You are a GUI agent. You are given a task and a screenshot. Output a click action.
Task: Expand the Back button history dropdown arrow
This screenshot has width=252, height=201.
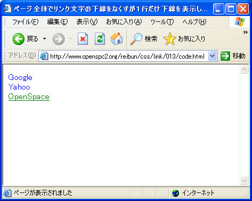tap(44, 38)
